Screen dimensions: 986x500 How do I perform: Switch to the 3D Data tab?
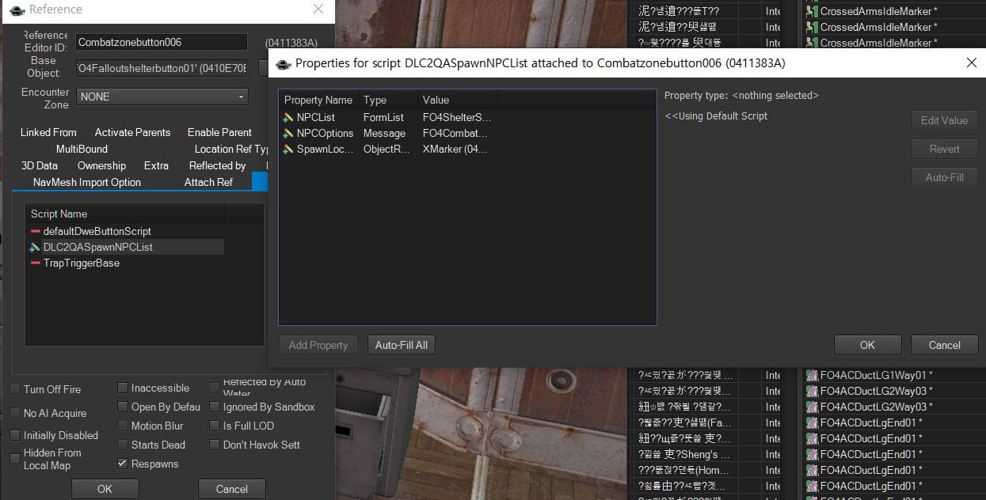(x=40, y=165)
